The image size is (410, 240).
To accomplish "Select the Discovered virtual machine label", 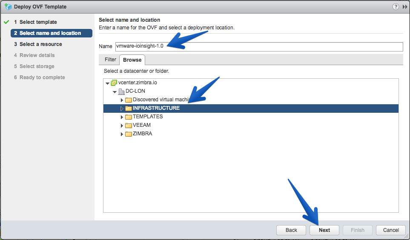I will pos(161,100).
